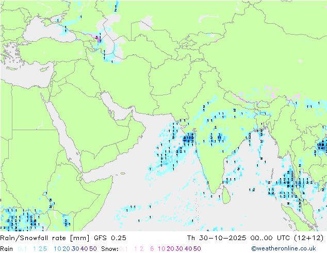
Task: Click the Rain legend value 20
Action: [67, 249]
